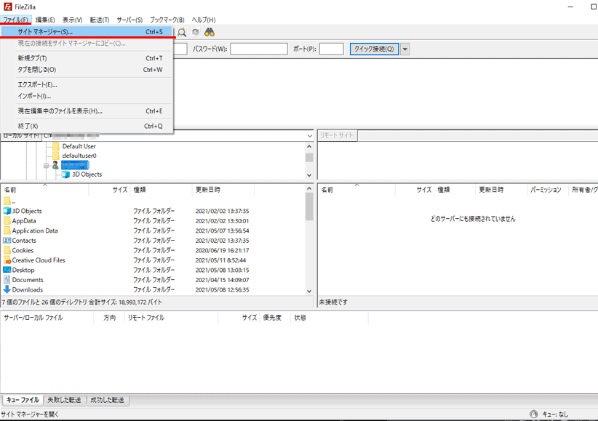
Task: Click the synchronized browsing toolbar icon
Action: click(x=196, y=33)
